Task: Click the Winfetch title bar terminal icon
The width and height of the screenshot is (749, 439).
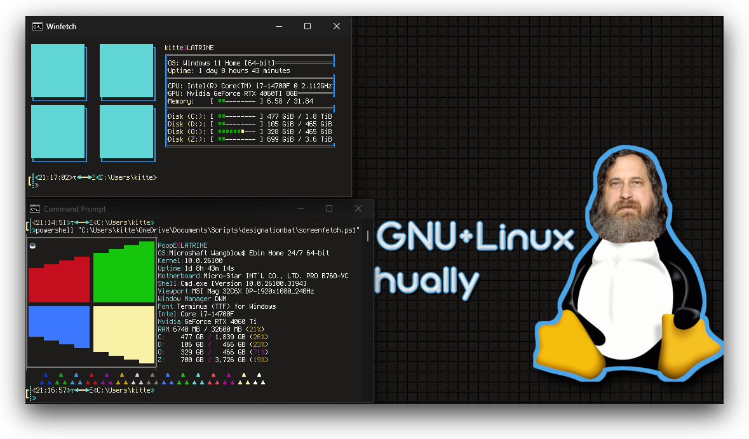Action: [37, 27]
